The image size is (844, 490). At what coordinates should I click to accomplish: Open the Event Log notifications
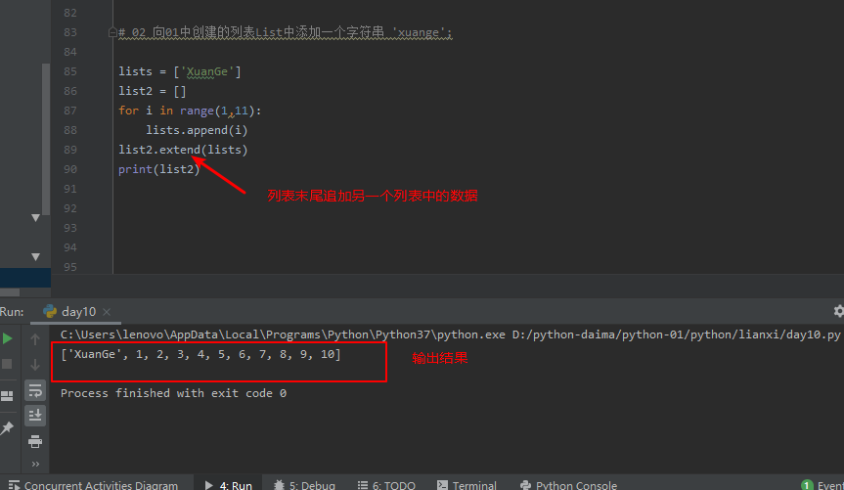pos(822,484)
